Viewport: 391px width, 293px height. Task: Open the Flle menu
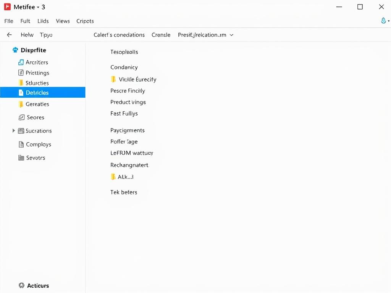(9, 21)
